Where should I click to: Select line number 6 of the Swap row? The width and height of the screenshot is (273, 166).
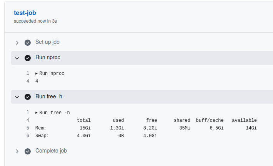28,136
